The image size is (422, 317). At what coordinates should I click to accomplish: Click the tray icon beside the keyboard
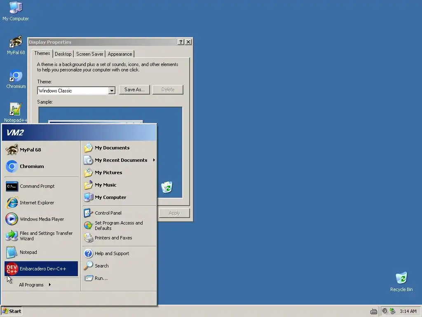pyautogui.click(x=385, y=311)
